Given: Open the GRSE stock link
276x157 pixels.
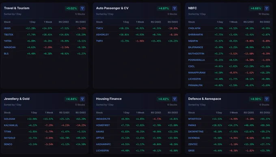Looking at the screenshot, I should (191, 151).
